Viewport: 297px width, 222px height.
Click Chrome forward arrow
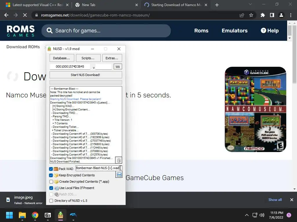coord(16,15)
